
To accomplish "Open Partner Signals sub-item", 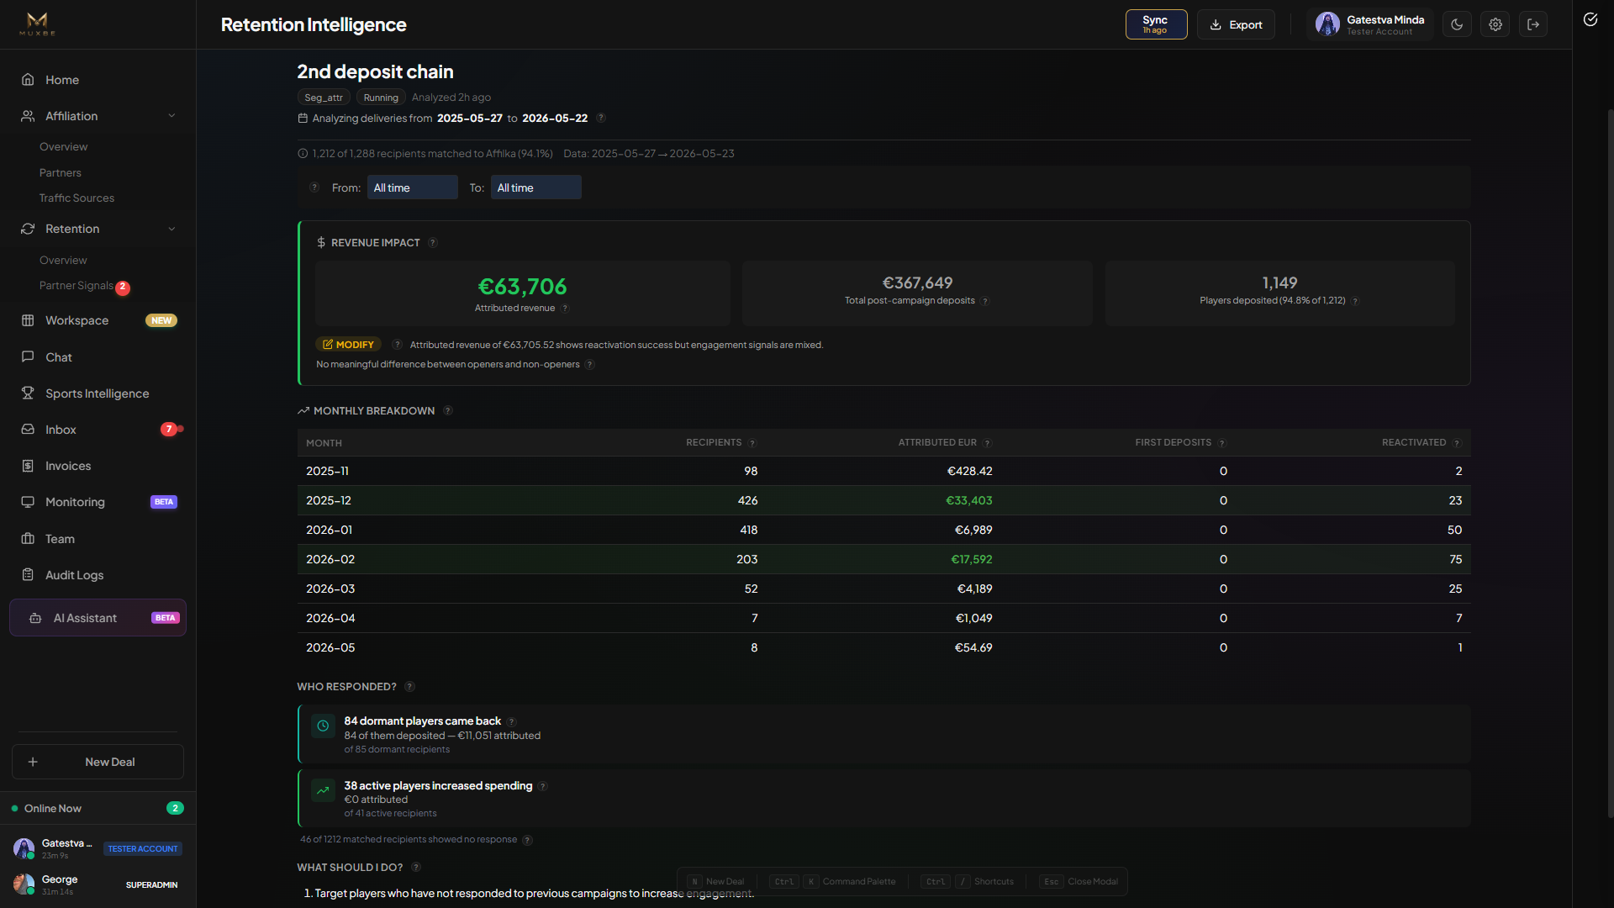I will 76,286.
